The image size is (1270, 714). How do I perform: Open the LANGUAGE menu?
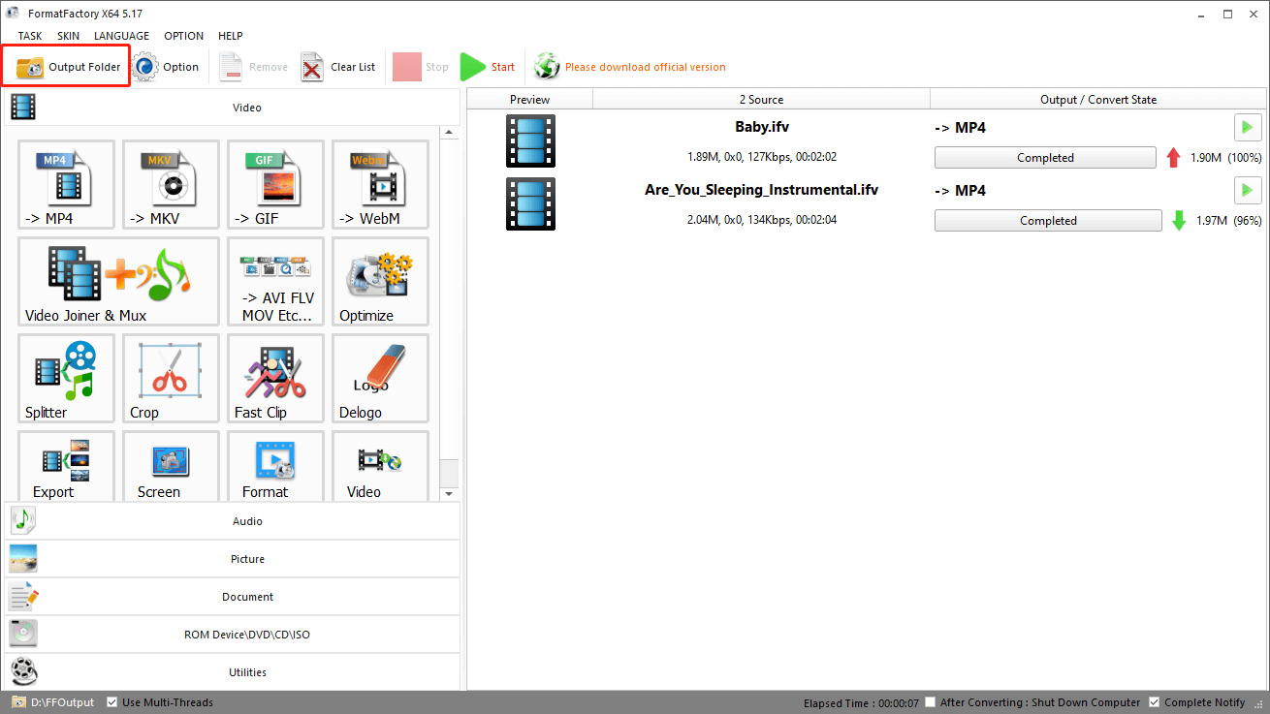point(121,36)
